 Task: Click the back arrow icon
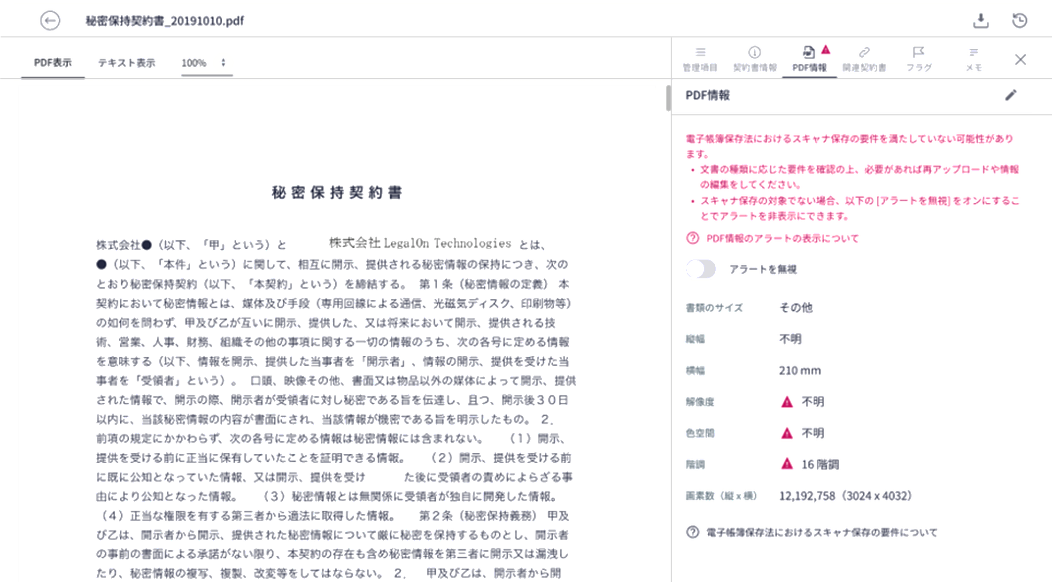tap(50, 21)
